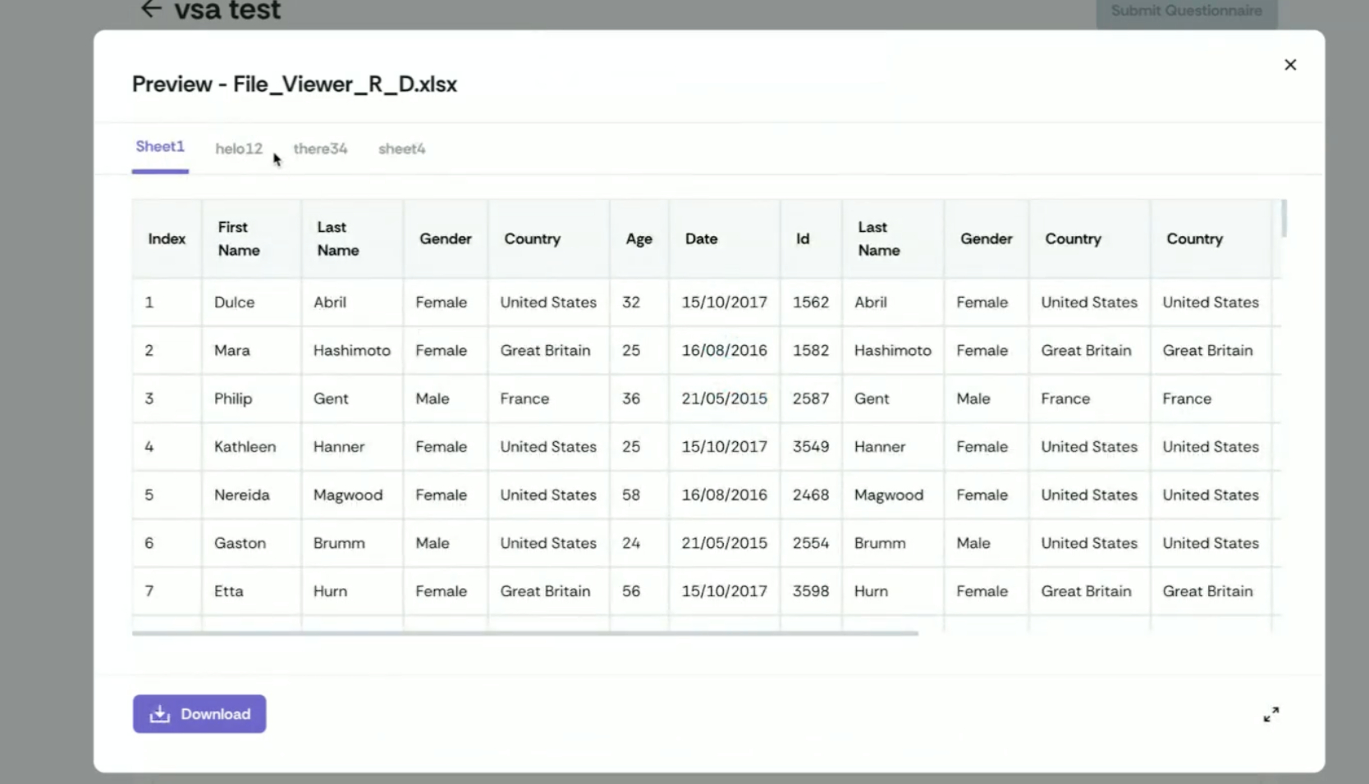1369x784 pixels.
Task: Close the file preview dialog
Action: coord(1290,65)
